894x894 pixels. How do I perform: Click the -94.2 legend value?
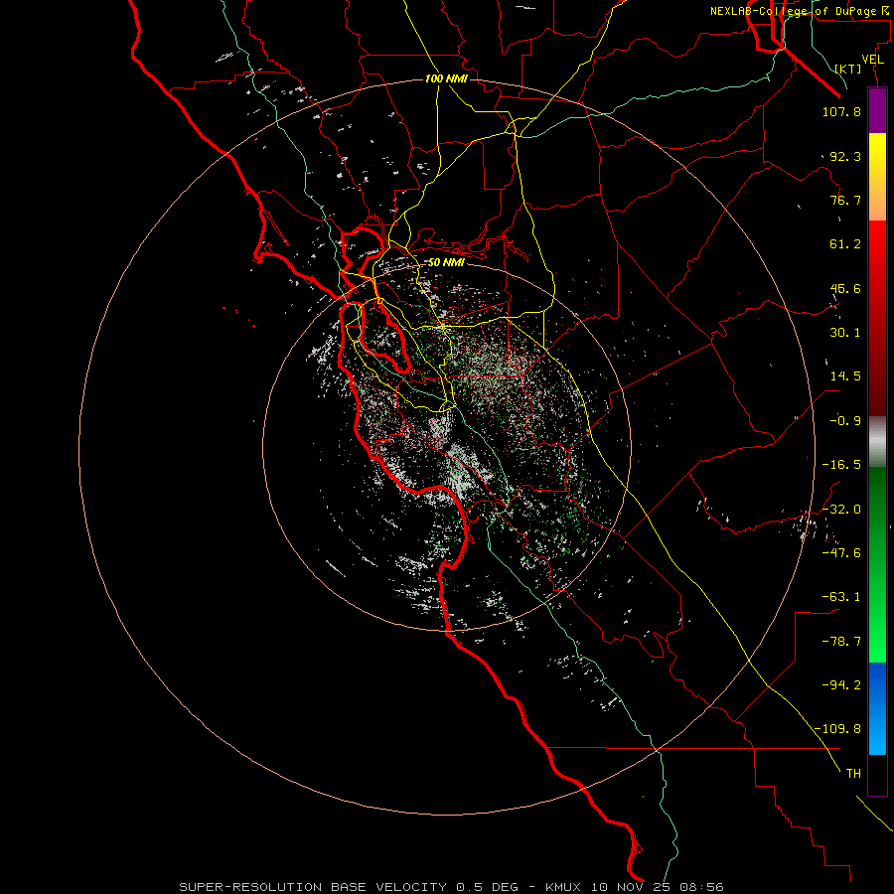[841, 684]
